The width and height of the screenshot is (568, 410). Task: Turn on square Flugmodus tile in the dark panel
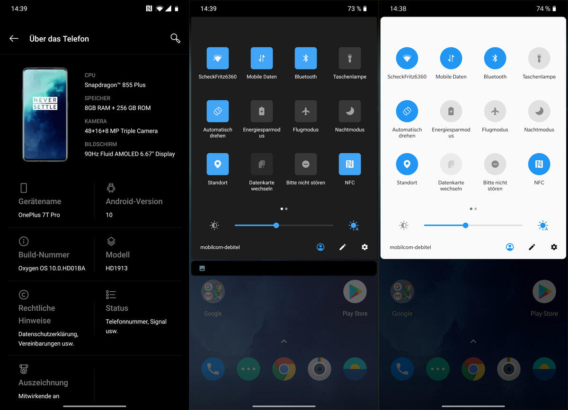coord(306,111)
